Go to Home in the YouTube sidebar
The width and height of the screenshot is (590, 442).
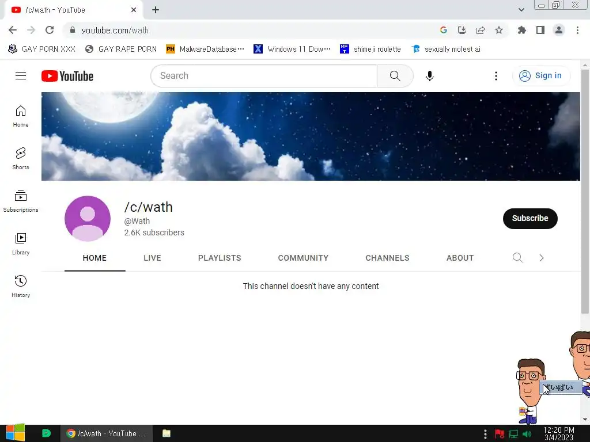(x=21, y=116)
